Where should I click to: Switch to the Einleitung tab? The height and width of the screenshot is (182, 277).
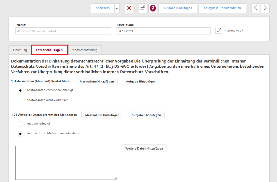pyautogui.click(x=20, y=50)
